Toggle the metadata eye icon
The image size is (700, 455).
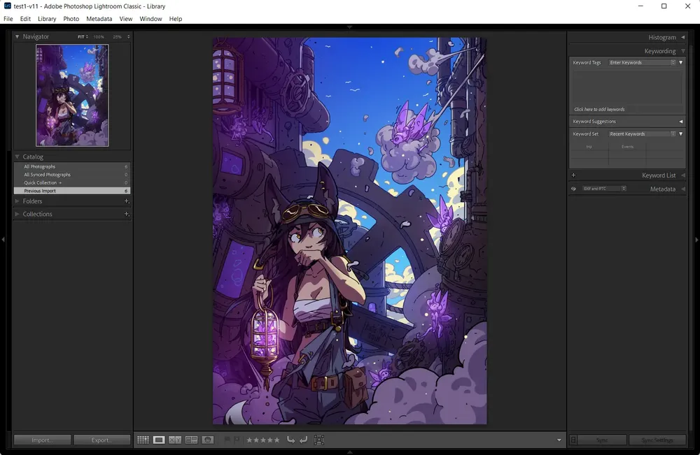coord(573,189)
